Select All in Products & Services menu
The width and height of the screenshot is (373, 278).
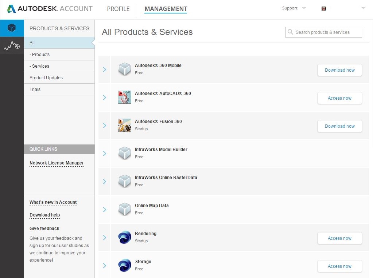[x=59, y=43]
